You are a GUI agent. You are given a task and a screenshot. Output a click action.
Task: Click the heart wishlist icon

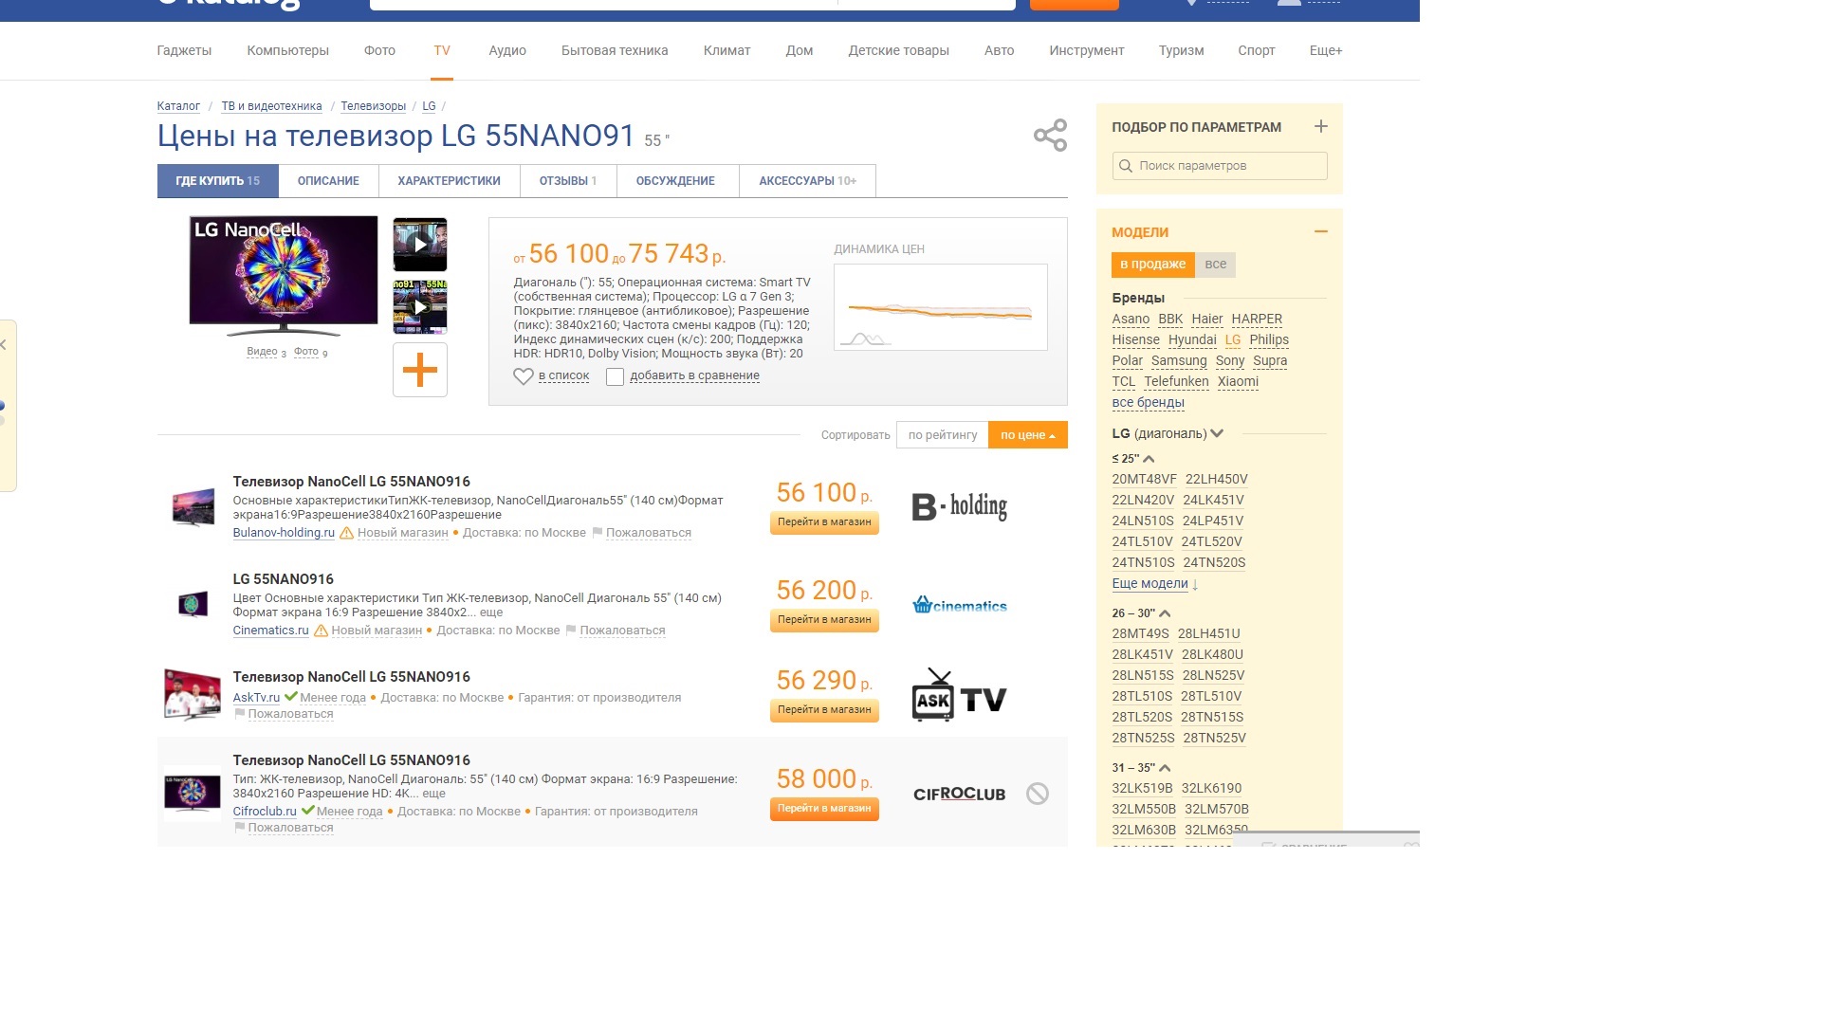[523, 376]
